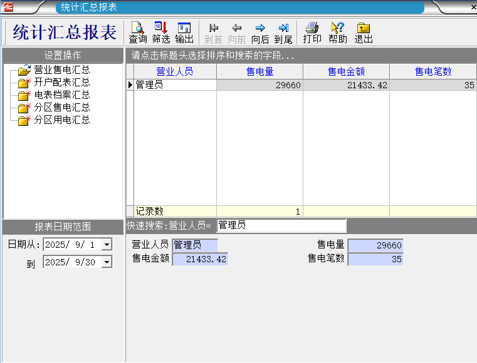Click the 筛选 (Filter) toolbar icon

click(161, 33)
